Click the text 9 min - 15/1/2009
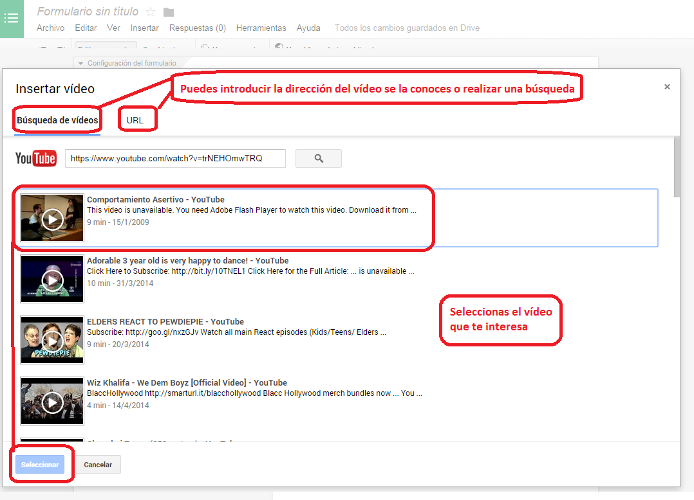 [118, 222]
